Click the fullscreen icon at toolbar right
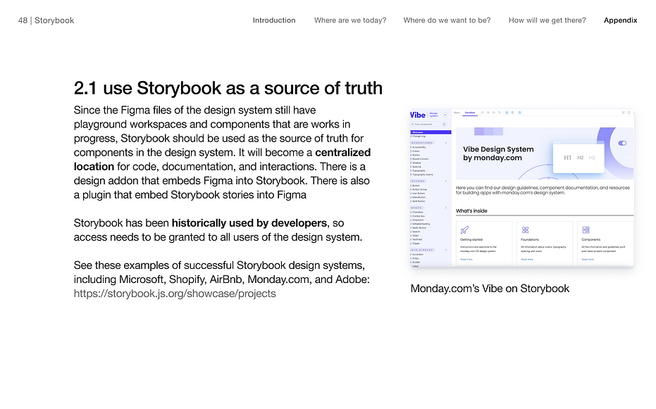The image size is (656, 409). (623, 113)
